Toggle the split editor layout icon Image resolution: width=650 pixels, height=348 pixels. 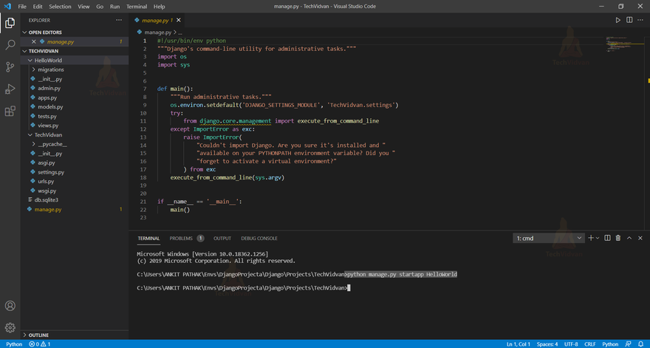pyautogui.click(x=629, y=20)
